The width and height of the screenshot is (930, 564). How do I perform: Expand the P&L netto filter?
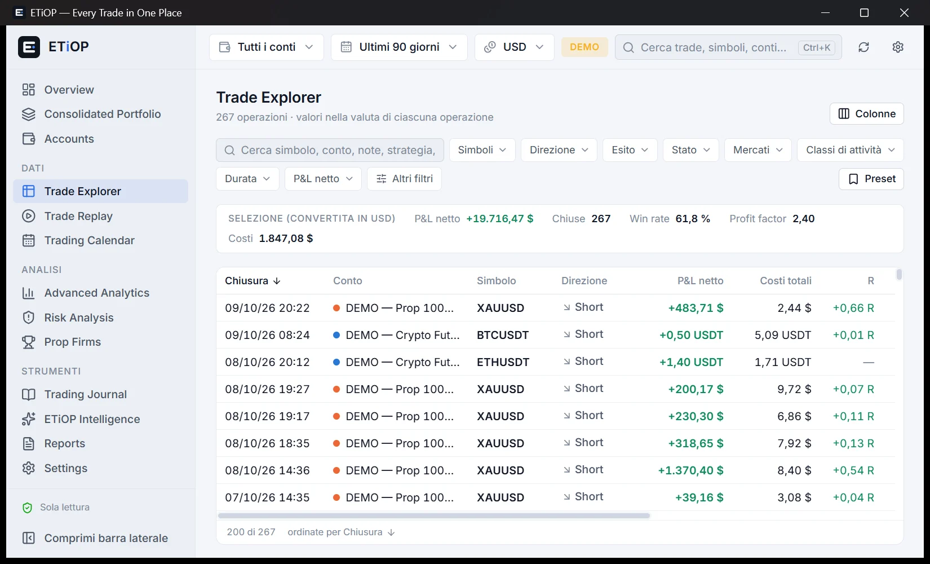click(x=323, y=179)
